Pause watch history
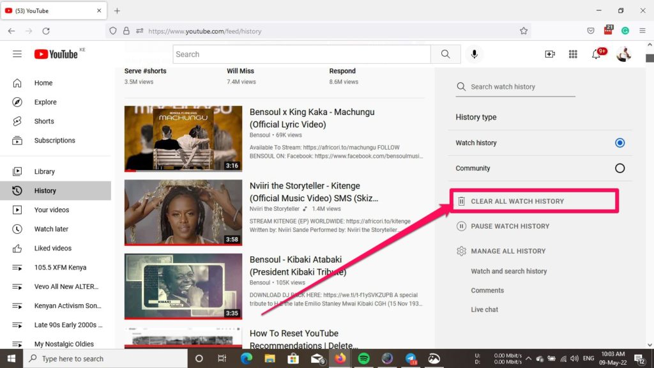654x368 pixels. click(x=503, y=226)
